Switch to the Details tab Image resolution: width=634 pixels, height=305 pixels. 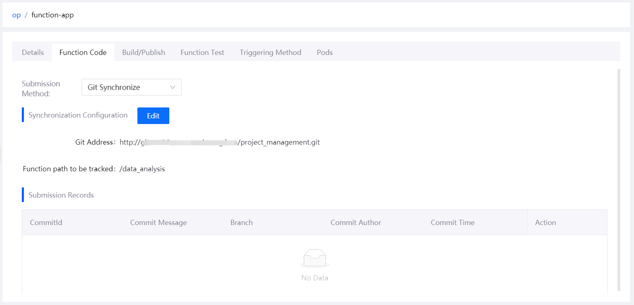click(x=33, y=53)
